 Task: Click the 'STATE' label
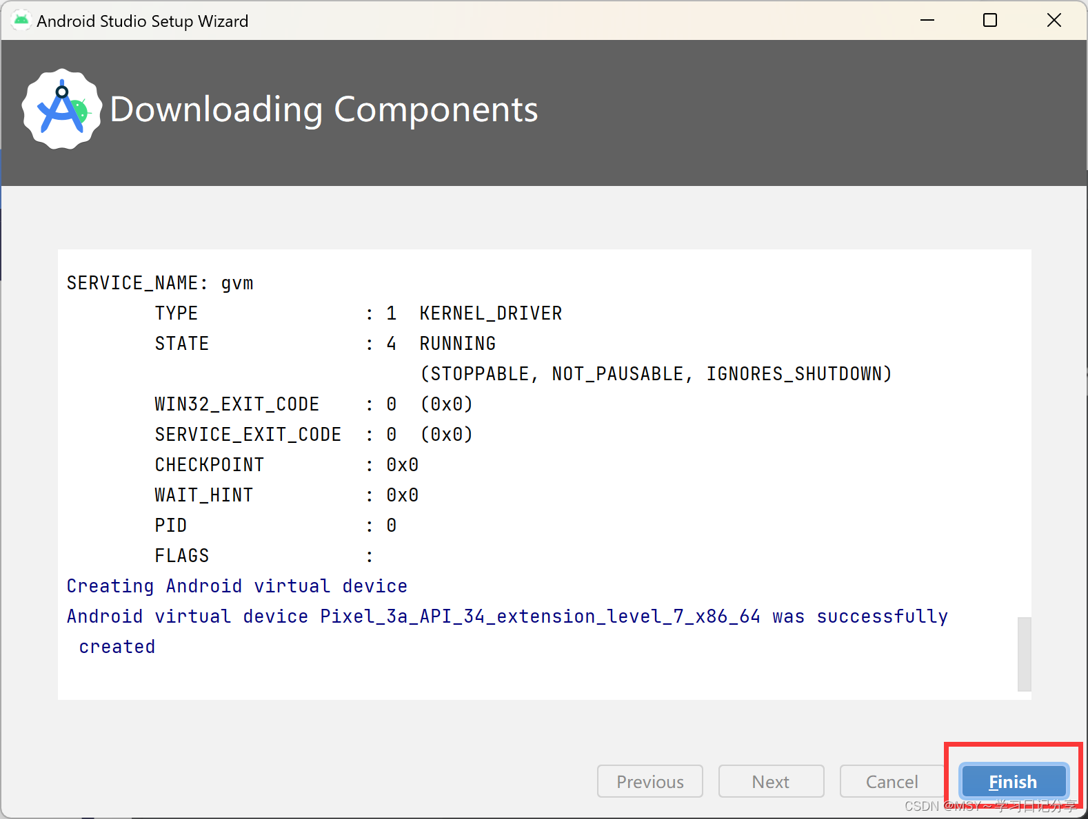point(182,344)
